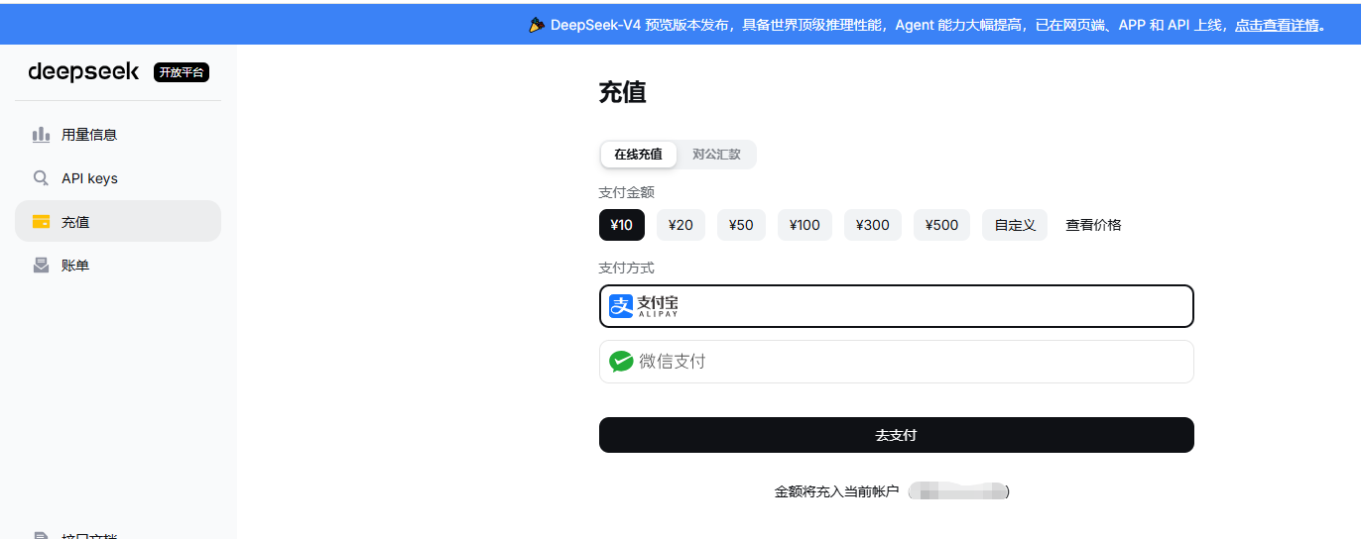
Task: Click the 充值 page heading
Action: pos(623,92)
